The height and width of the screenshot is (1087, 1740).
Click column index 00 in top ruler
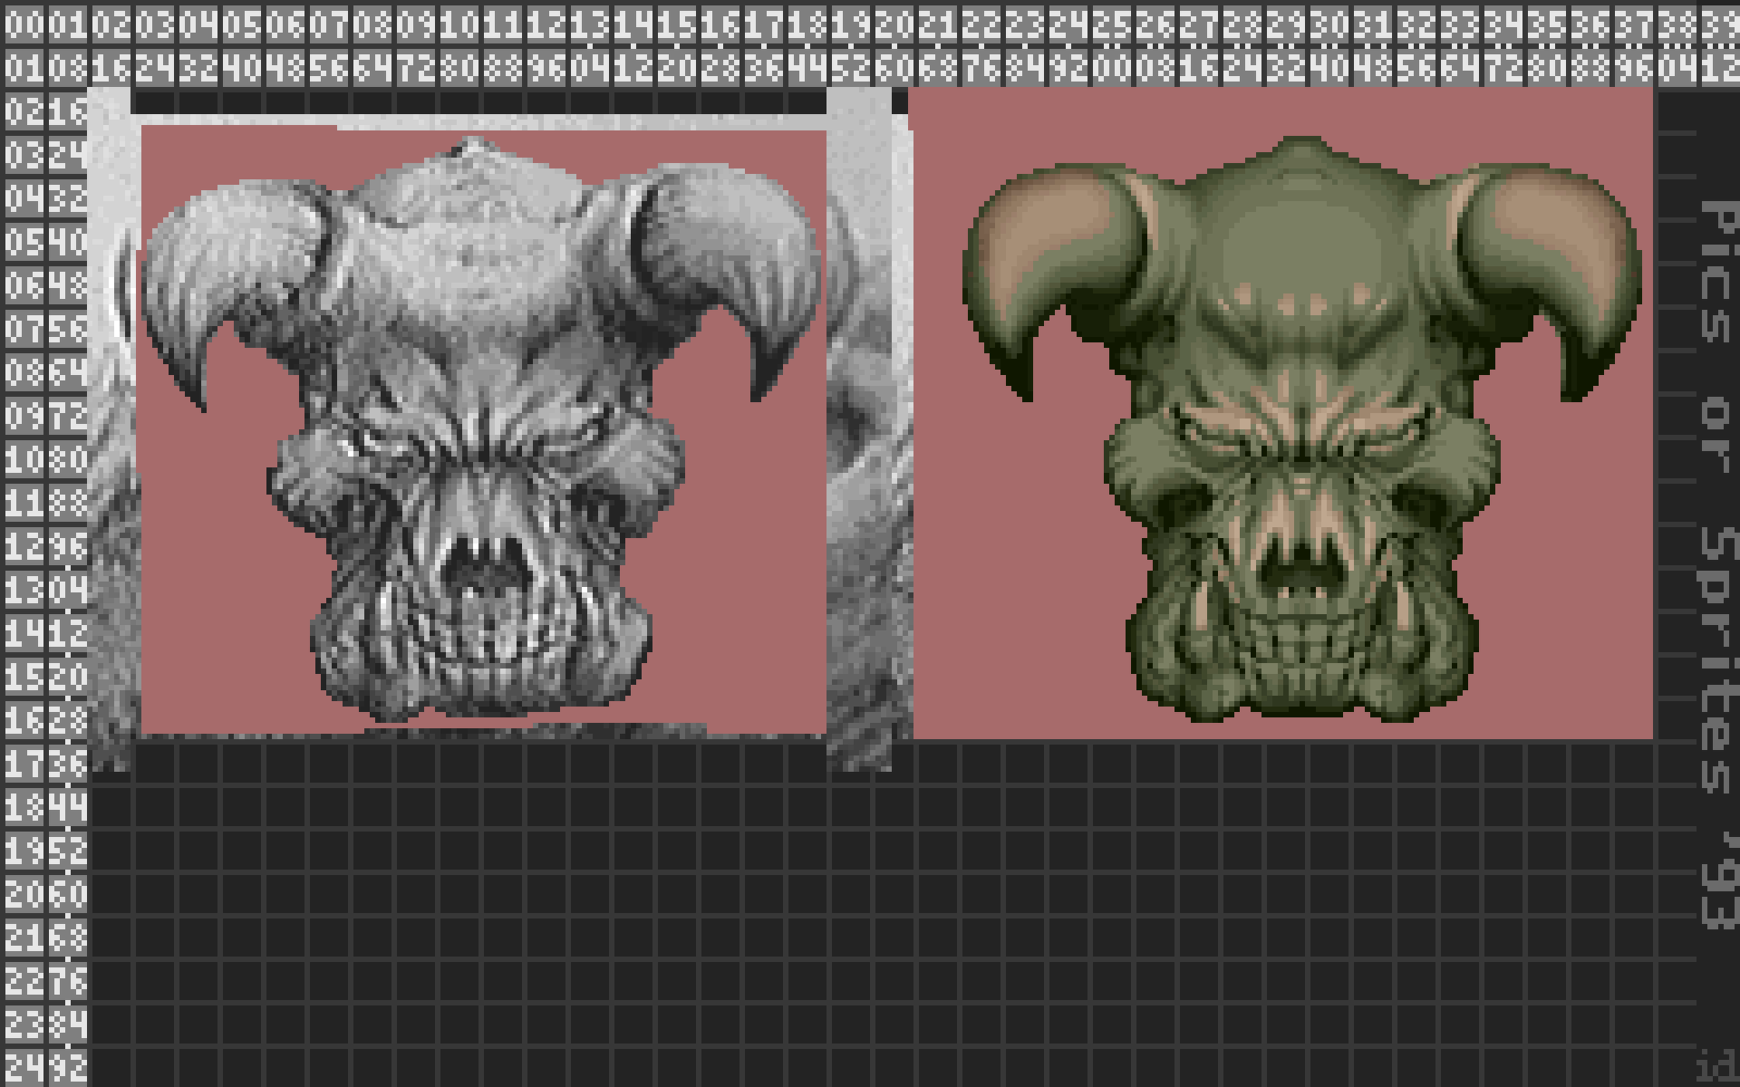click(x=22, y=25)
